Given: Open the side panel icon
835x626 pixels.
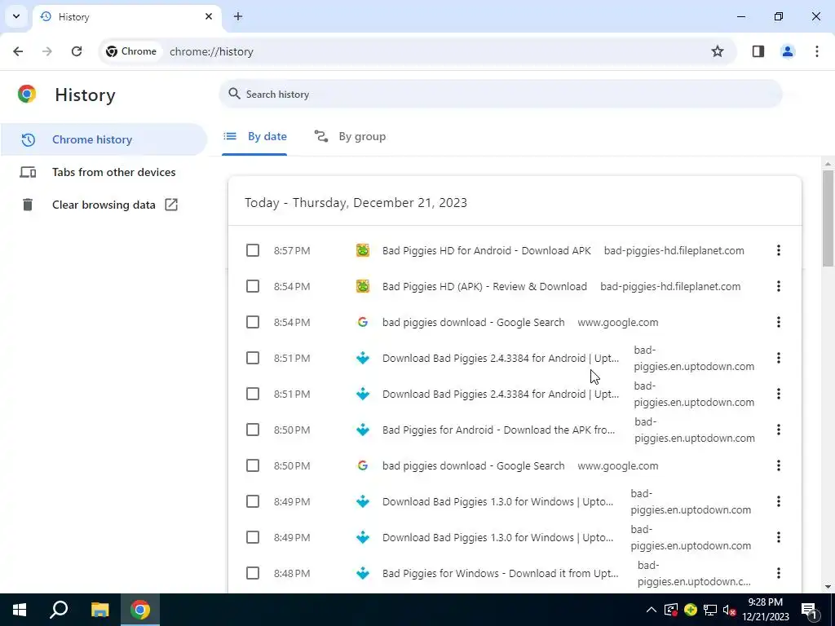Looking at the screenshot, I should [758, 51].
